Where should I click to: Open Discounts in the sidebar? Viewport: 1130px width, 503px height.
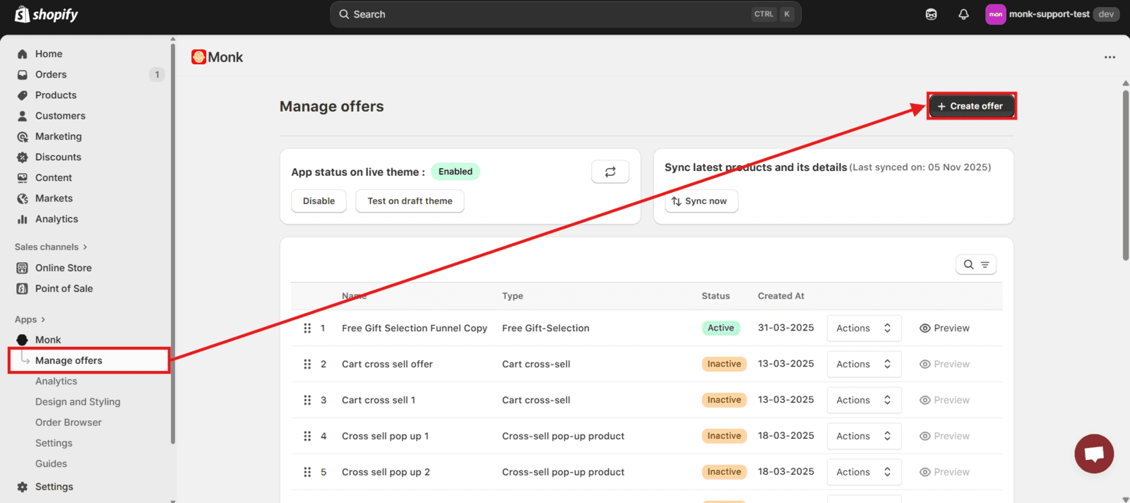58,157
